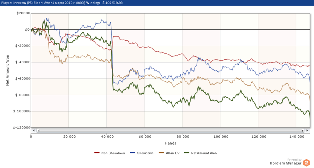The width and height of the screenshot is (314, 168).
Task: Hide the Showdown series via legend label
Action: pyautogui.click(x=145, y=153)
